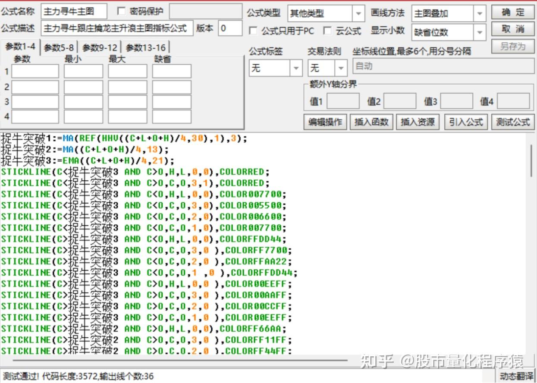Run the 测试公式 test formula button
This screenshot has height=383, width=537.
513,122
